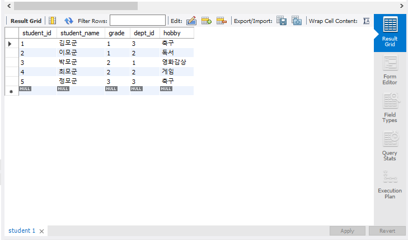
Task: Click the Apply button
Action: tap(348, 230)
